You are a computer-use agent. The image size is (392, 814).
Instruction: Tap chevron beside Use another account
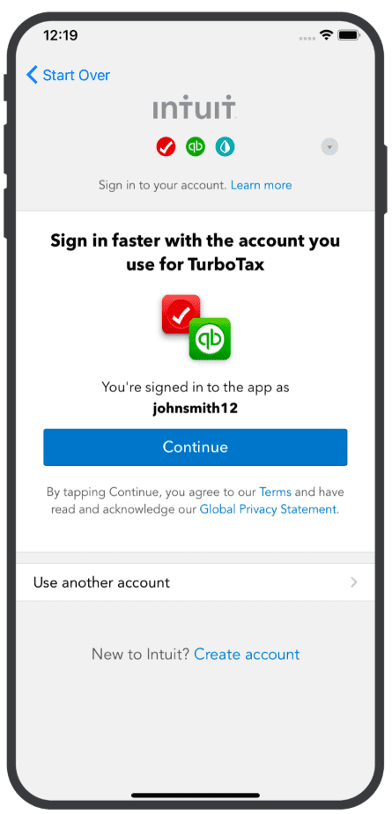click(353, 582)
